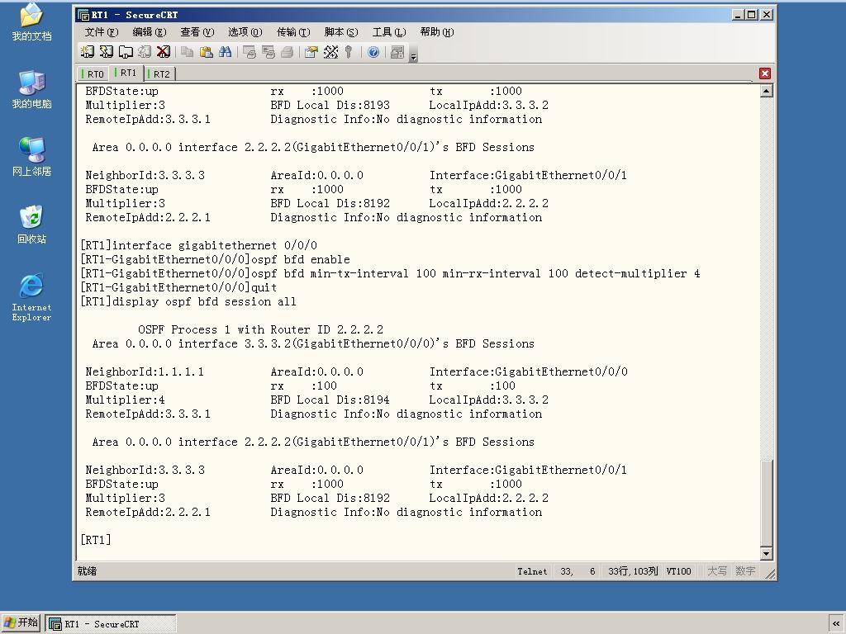Click the Find binoculars icon

tap(225, 52)
